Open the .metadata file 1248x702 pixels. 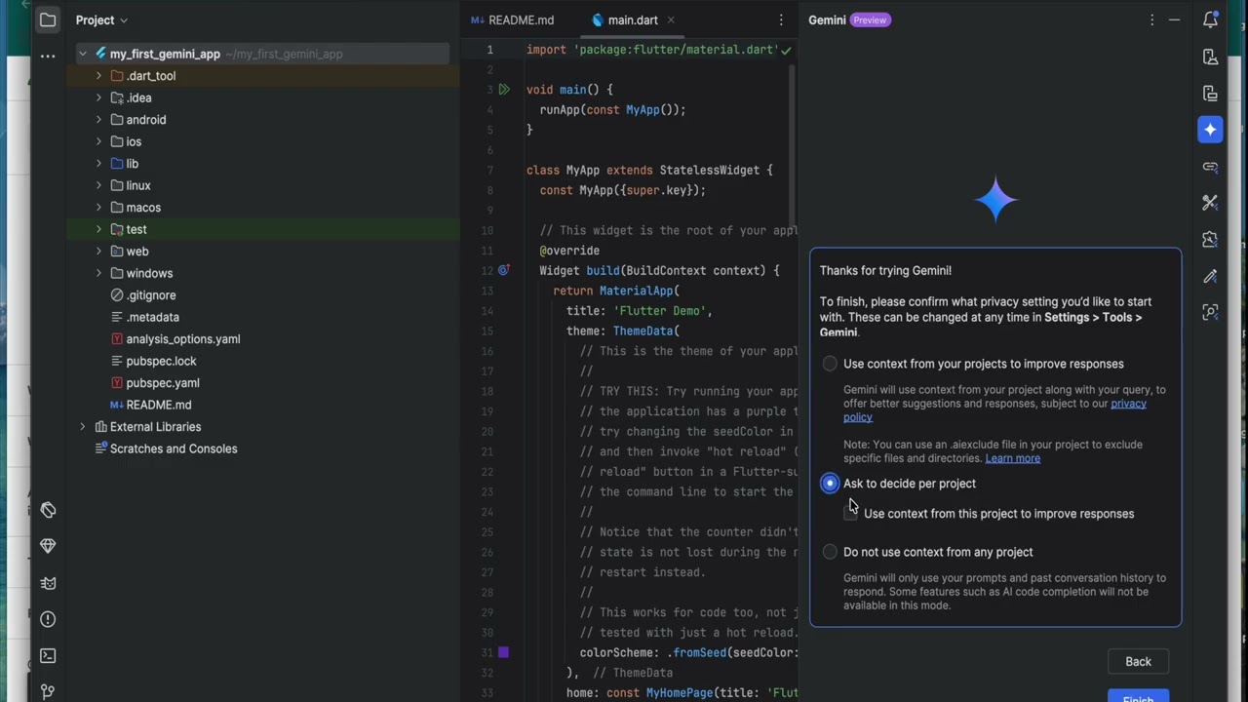152,317
